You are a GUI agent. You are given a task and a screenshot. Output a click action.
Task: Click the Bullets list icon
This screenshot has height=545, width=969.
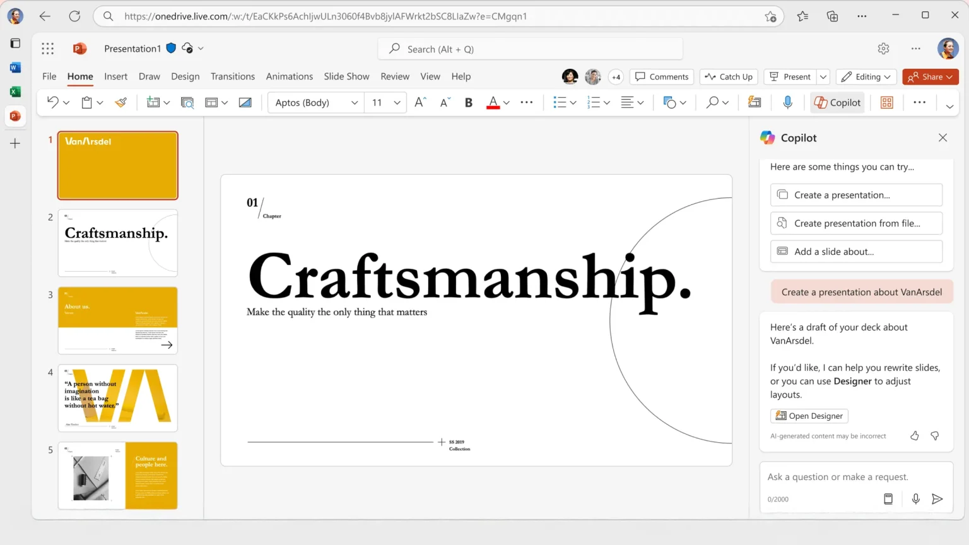click(x=560, y=102)
